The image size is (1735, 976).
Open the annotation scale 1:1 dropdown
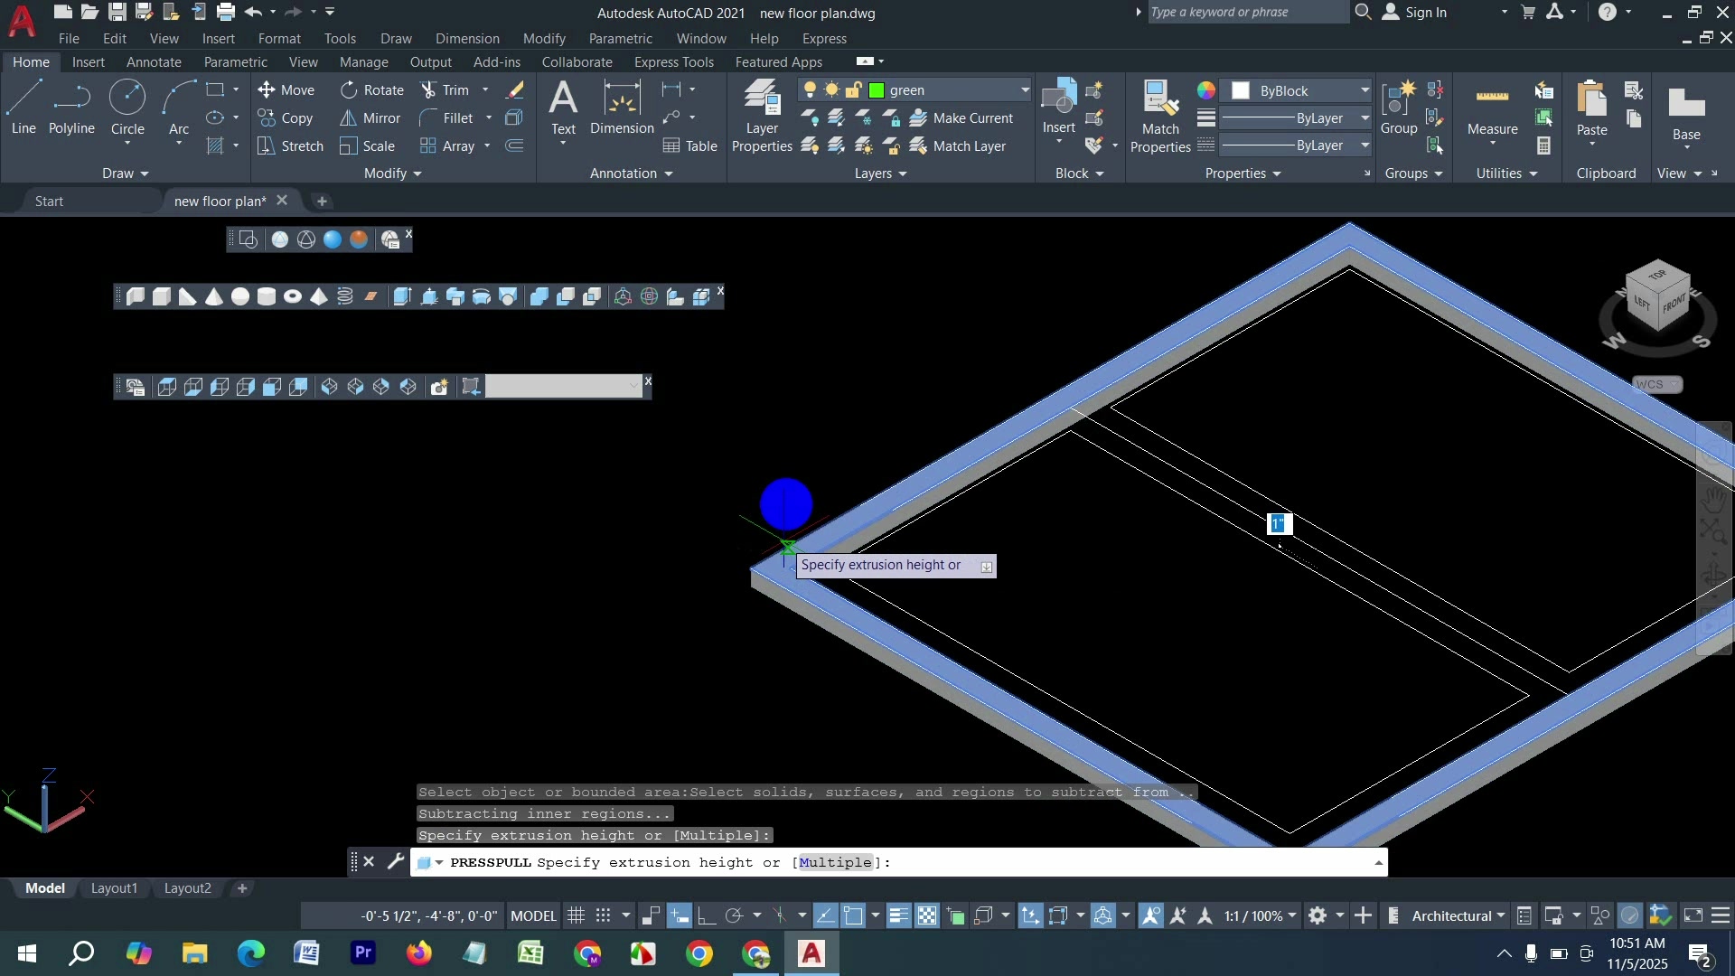point(1261,916)
